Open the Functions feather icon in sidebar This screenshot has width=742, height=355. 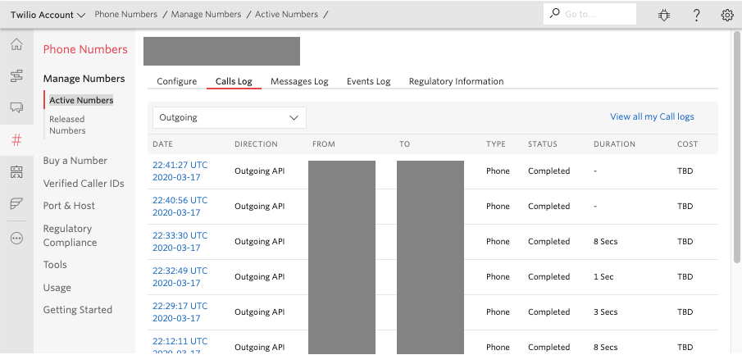tap(16, 203)
